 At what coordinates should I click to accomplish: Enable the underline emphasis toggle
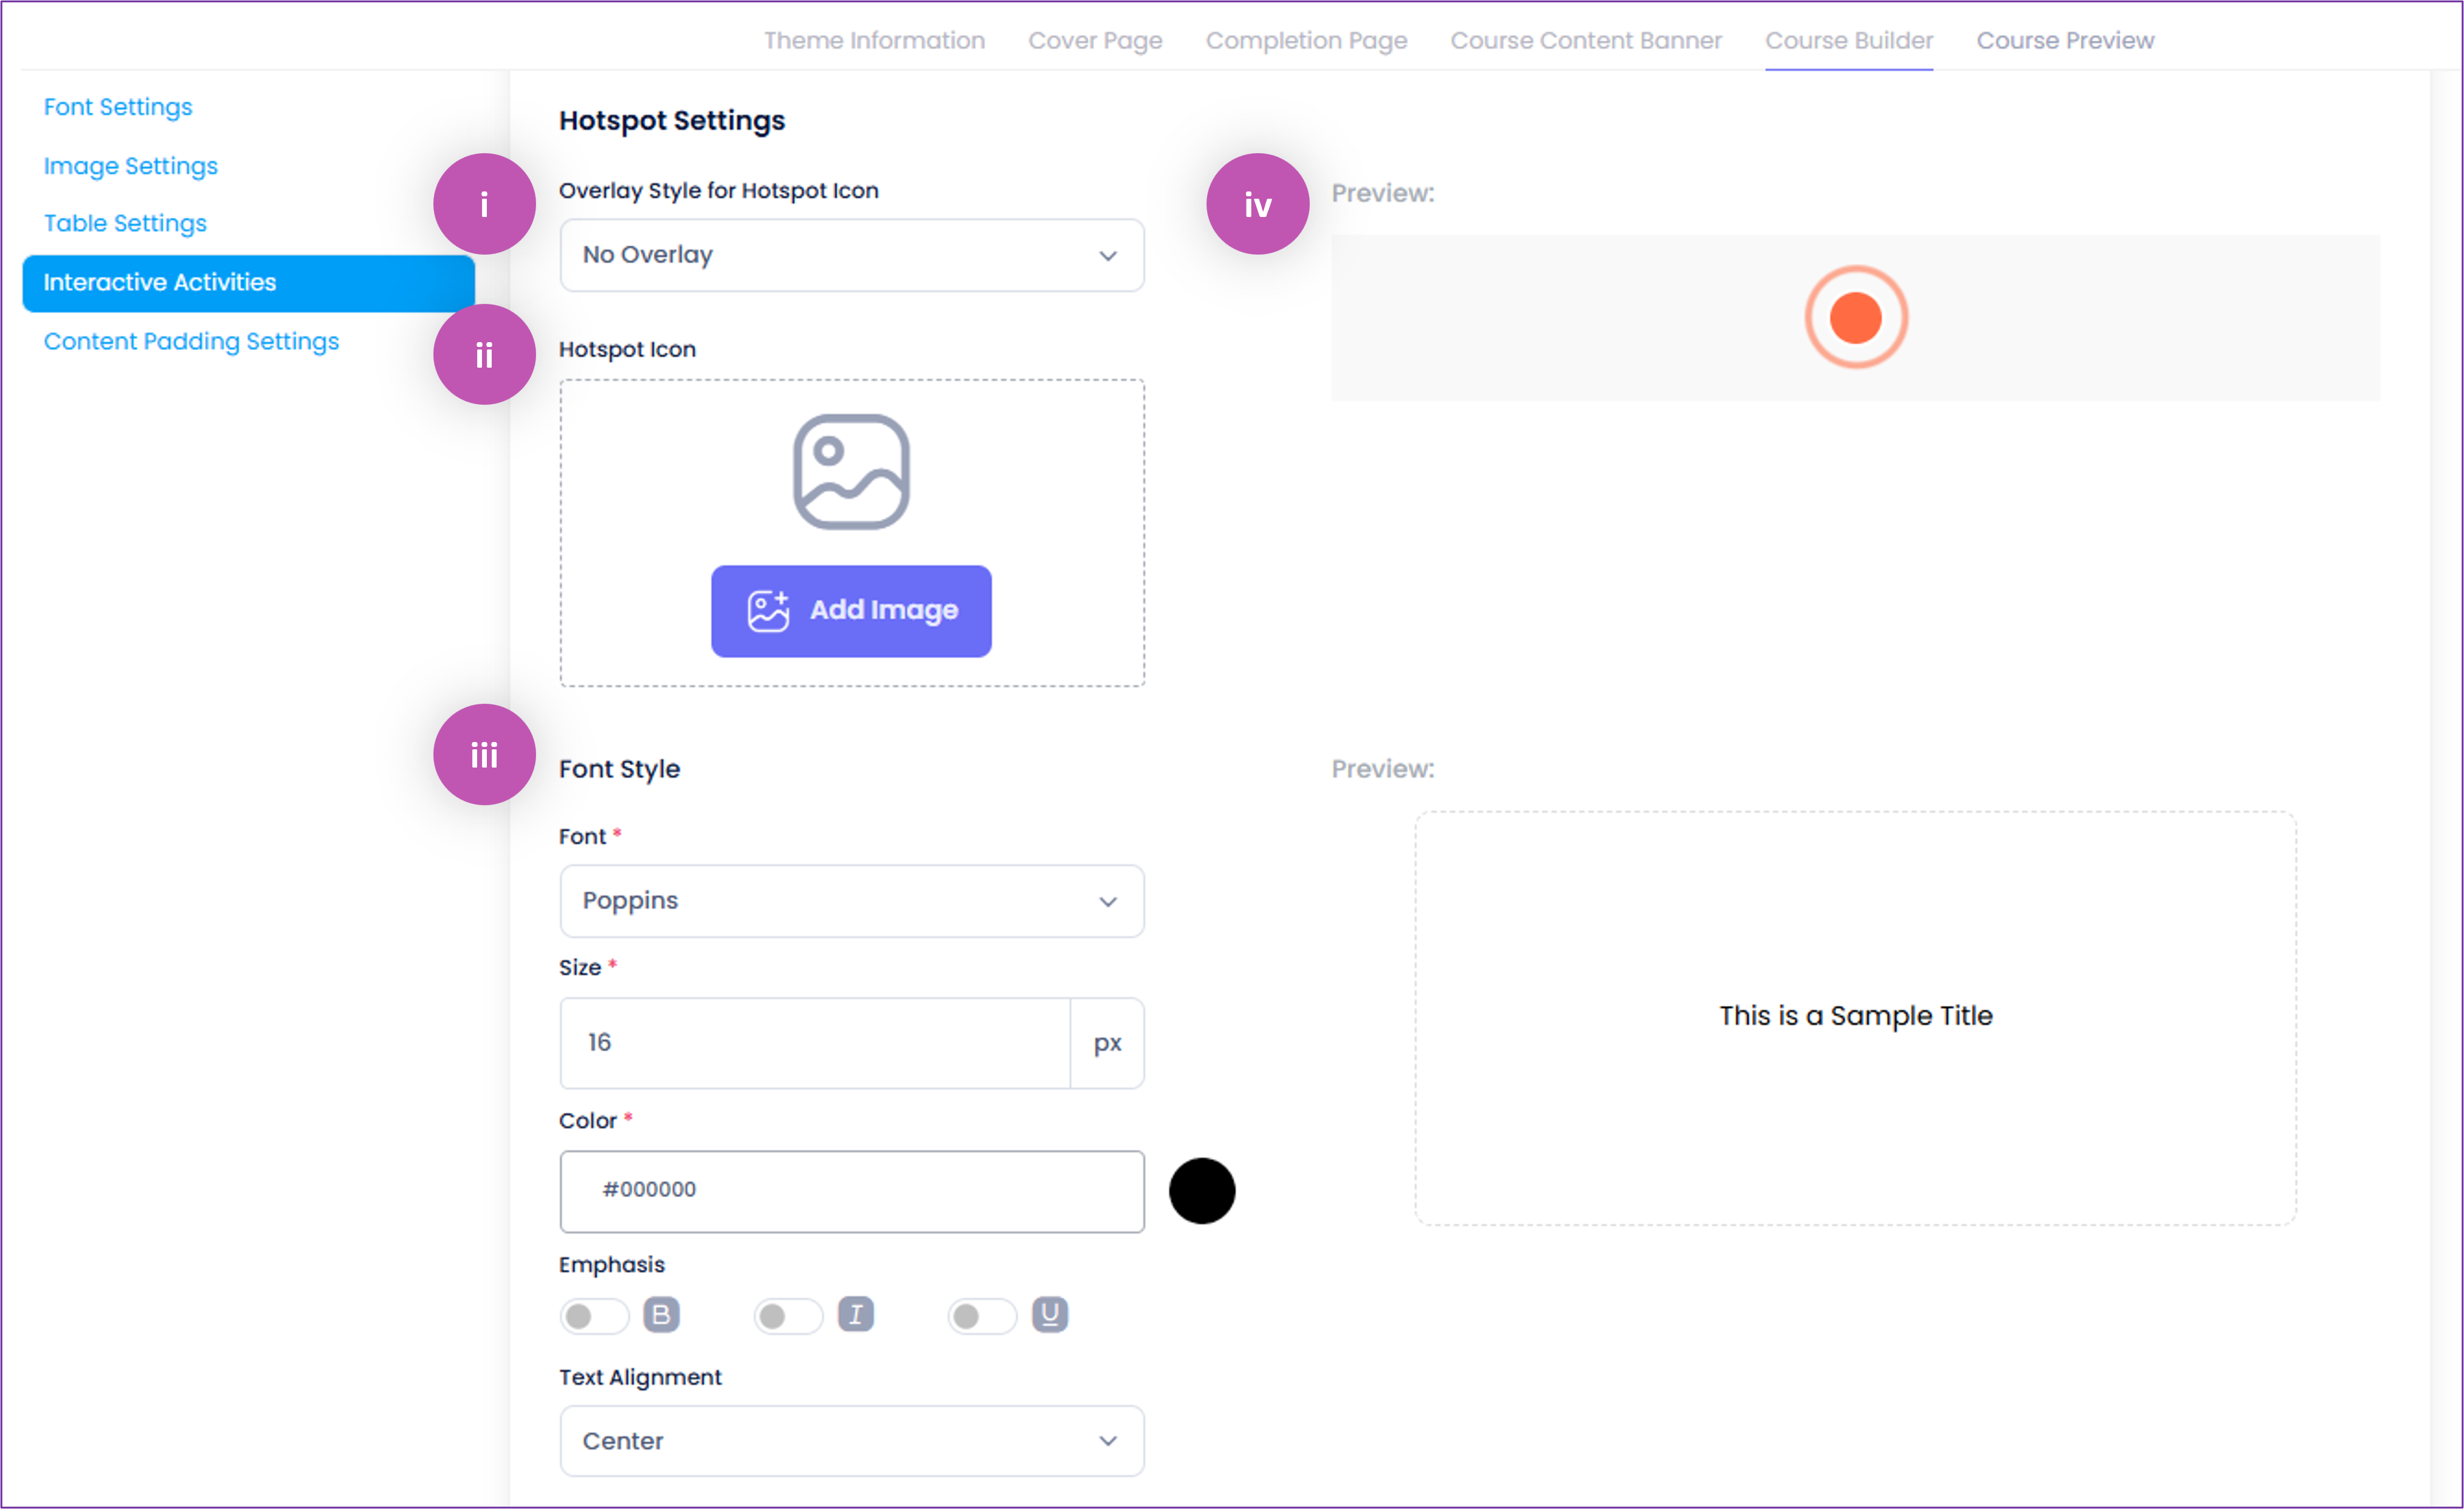point(982,1316)
